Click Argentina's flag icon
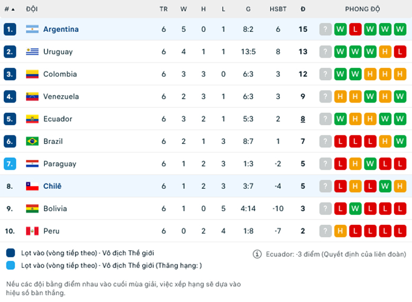The image size is (412, 302). coord(32,29)
